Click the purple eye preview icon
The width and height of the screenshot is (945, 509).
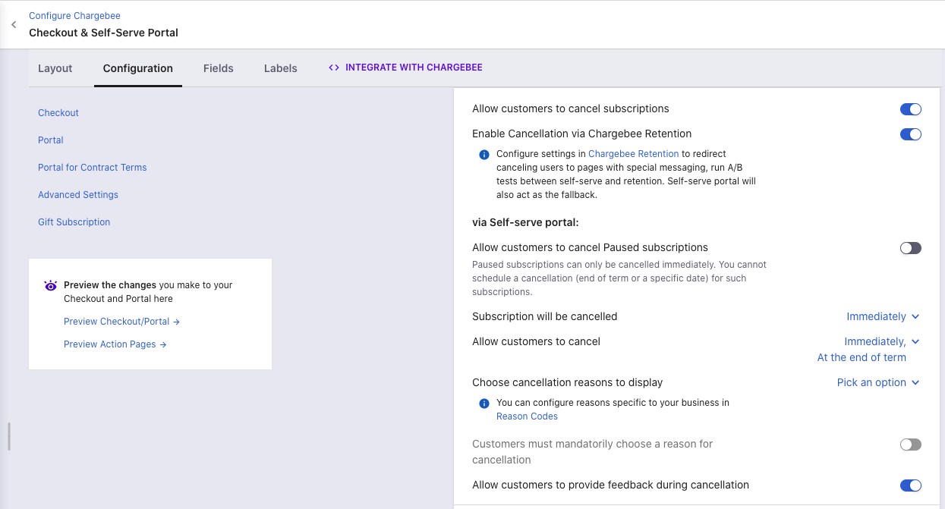click(x=51, y=286)
